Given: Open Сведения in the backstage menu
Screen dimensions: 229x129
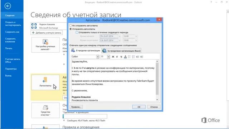Looking at the screenshot, I should pyautogui.click(x=12, y=15).
